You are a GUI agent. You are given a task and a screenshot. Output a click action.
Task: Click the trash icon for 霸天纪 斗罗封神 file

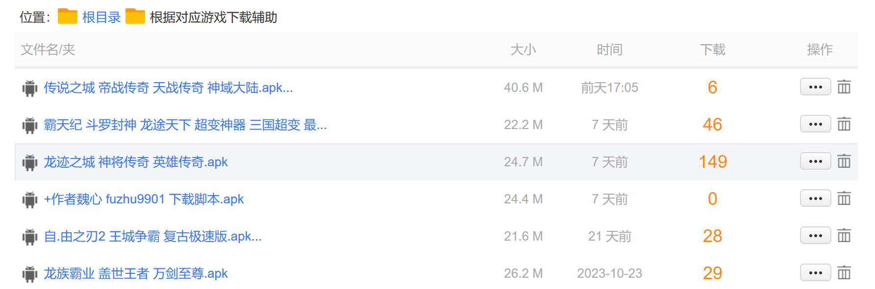(844, 124)
